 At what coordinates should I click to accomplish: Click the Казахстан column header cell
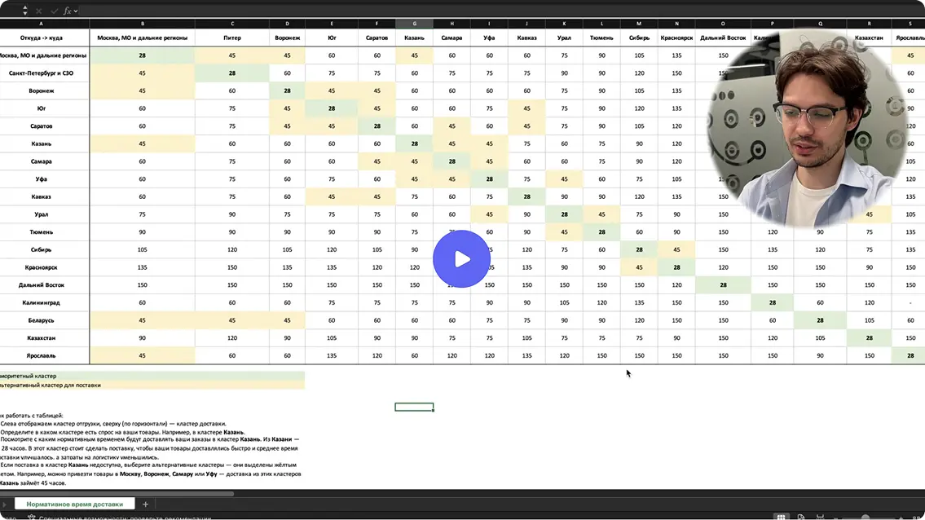[869, 37]
